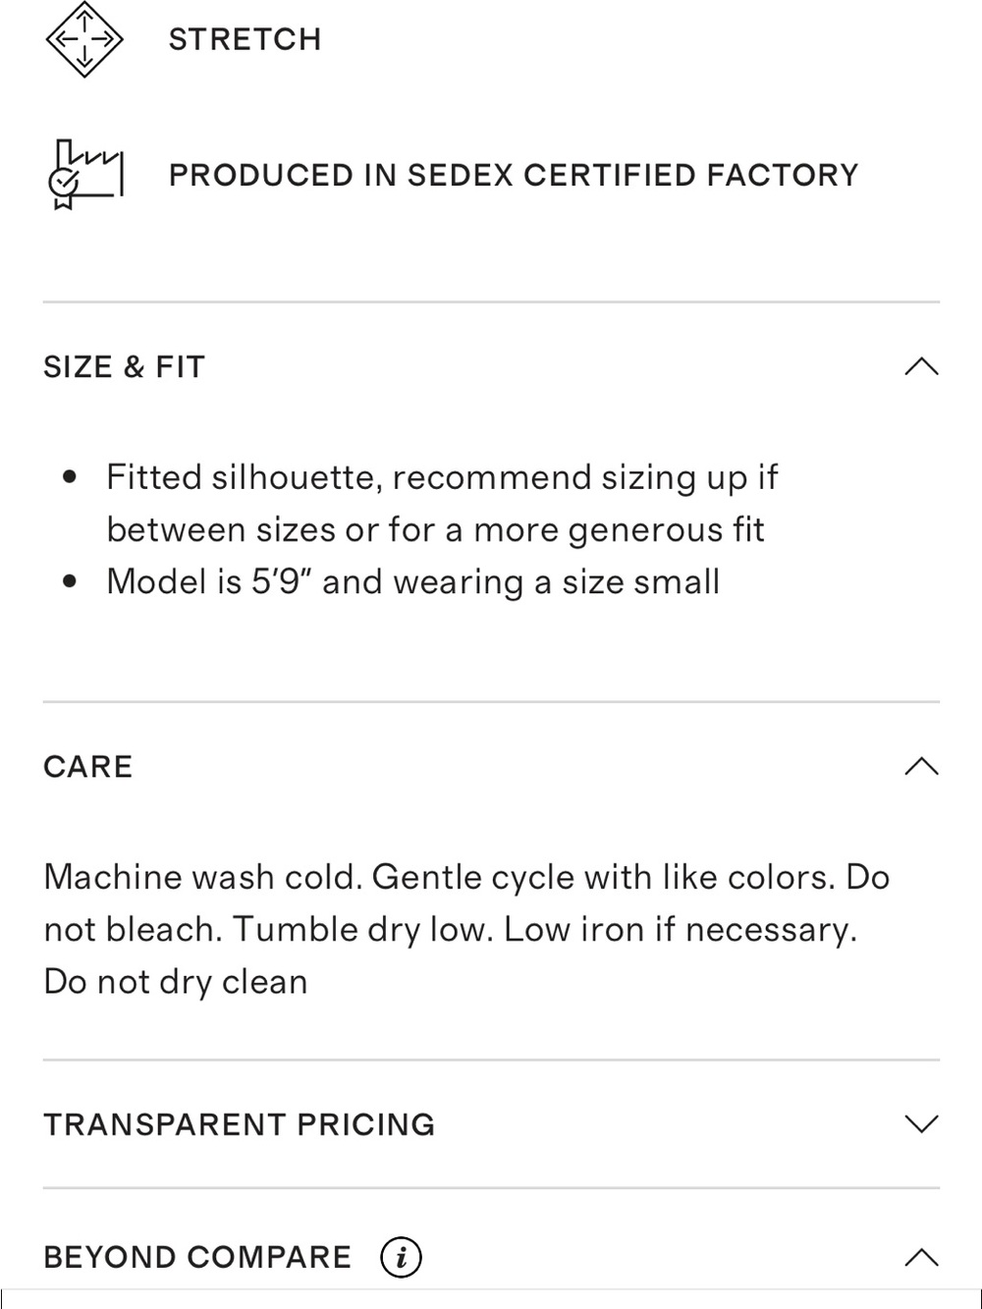Click the first bullet point in Size & Fit
This screenshot has width=982, height=1309.
[x=69, y=477]
